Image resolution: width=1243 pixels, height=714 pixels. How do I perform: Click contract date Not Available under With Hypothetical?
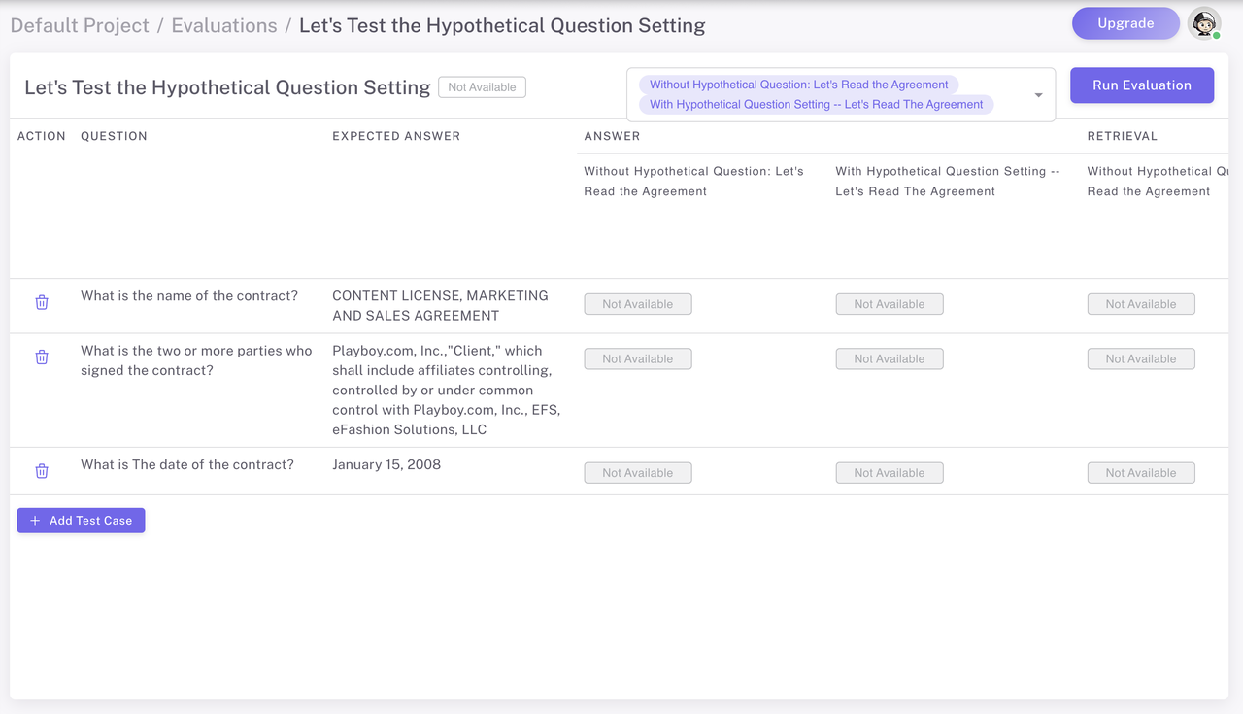point(889,473)
